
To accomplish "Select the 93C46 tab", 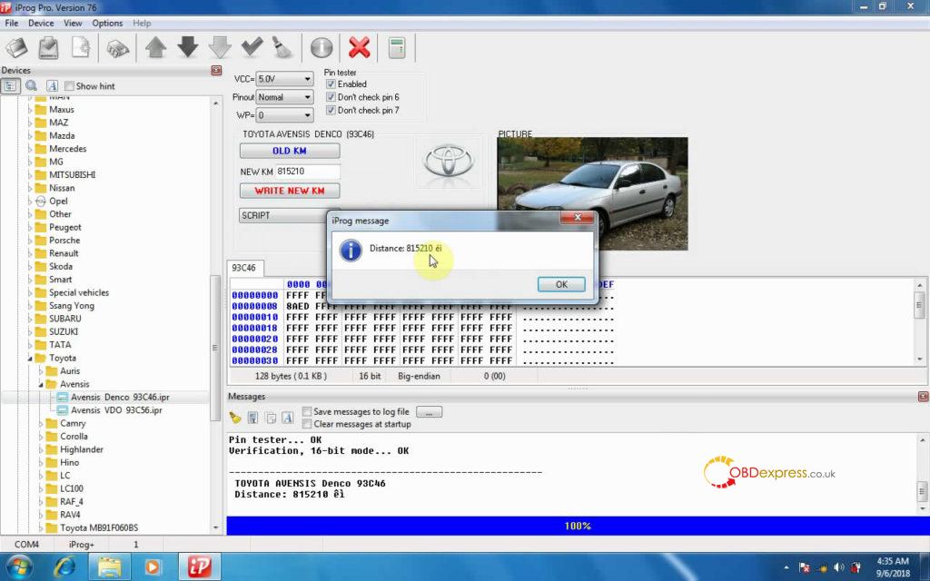I will coord(243,268).
